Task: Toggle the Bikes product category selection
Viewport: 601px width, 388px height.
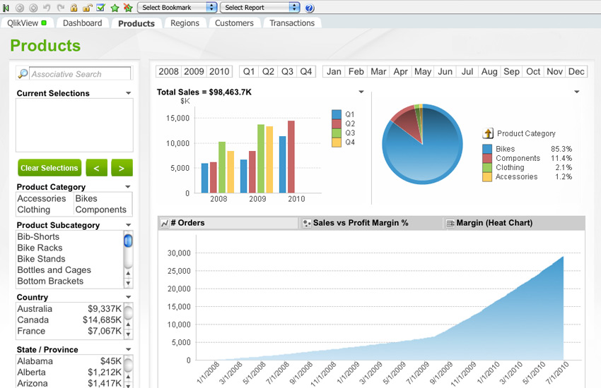Action: [x=86, y=199]
